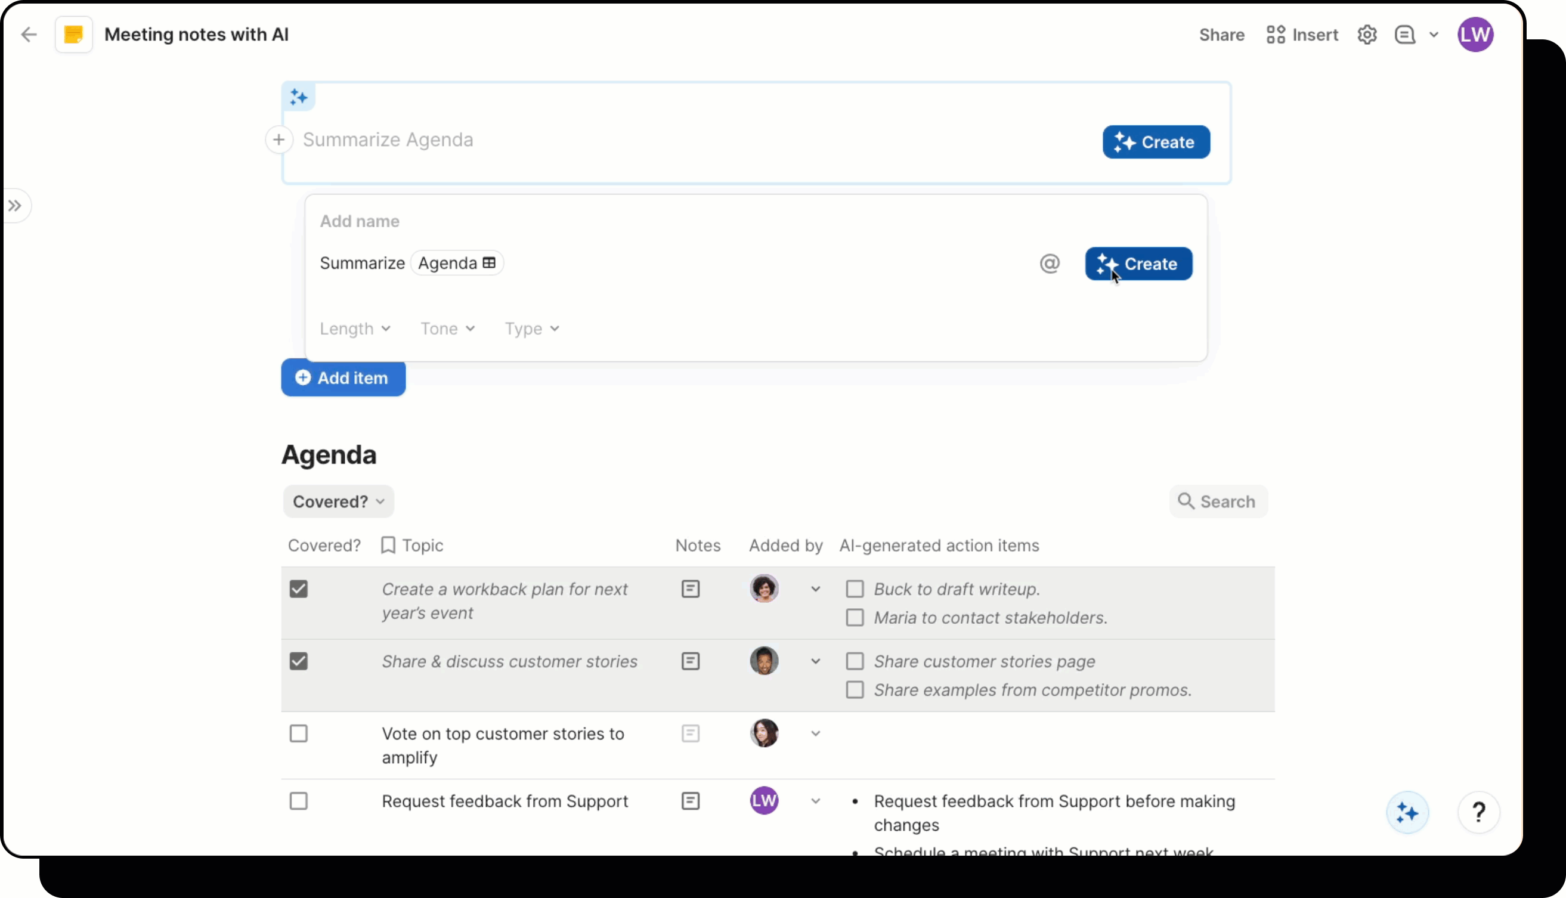Open the floating AI sparkle assistant button
1566x898 pixels.
(1407, 812)
